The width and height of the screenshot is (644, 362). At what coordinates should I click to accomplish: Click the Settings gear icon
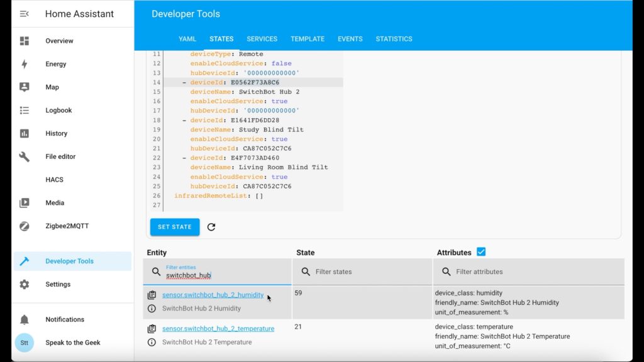pos(25,284)
